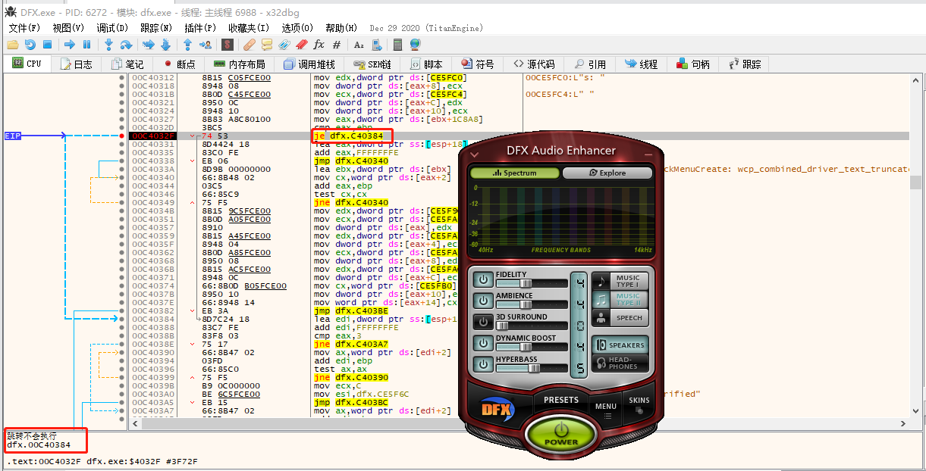926x471 pixels.
Task: Click the green DFX Power button
Action: [x=560, y=433]
